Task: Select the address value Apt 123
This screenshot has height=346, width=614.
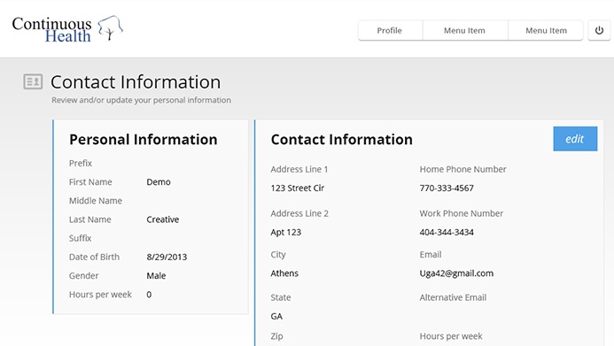Action: pos(286,232)
